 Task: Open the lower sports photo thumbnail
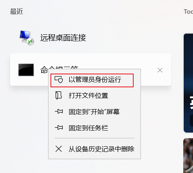point(188,156)
